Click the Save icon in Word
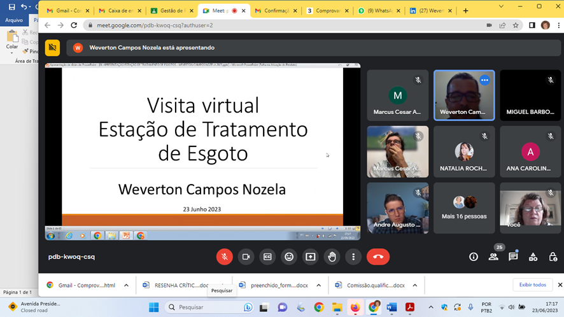 pos(11,7)
